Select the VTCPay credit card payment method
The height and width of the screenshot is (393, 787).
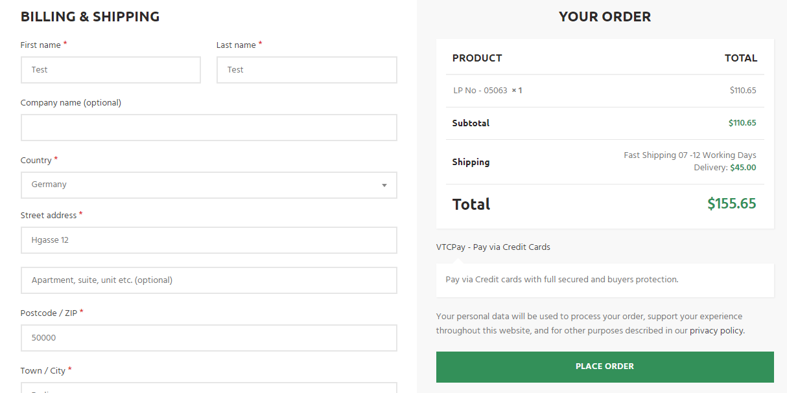493,247
